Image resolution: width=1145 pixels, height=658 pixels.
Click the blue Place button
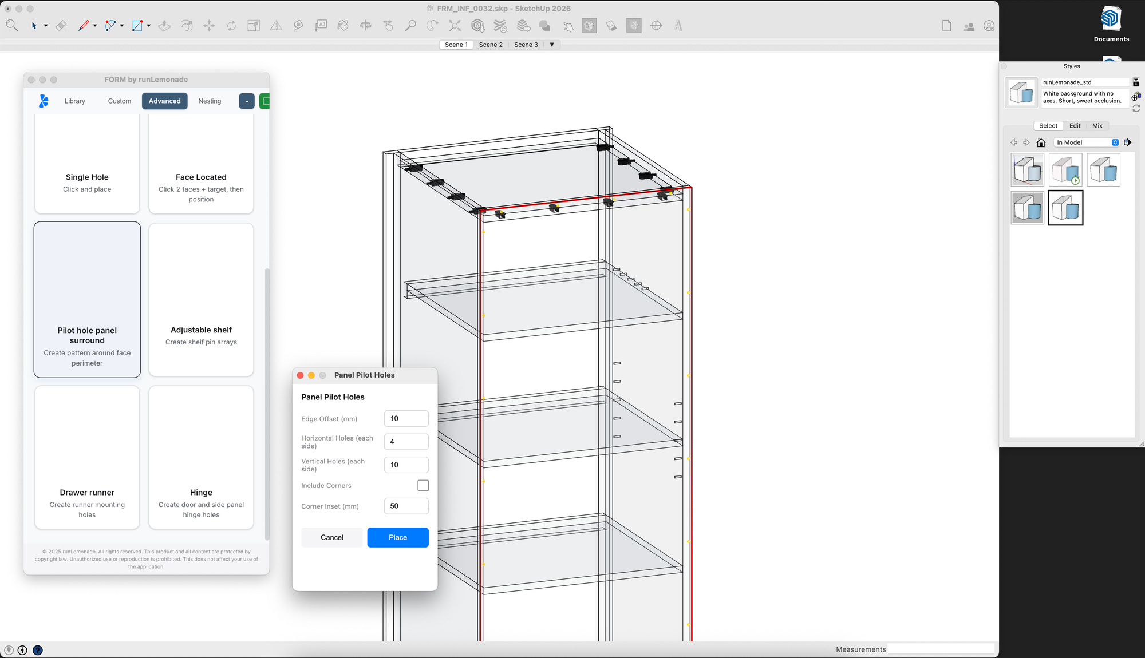398,537
